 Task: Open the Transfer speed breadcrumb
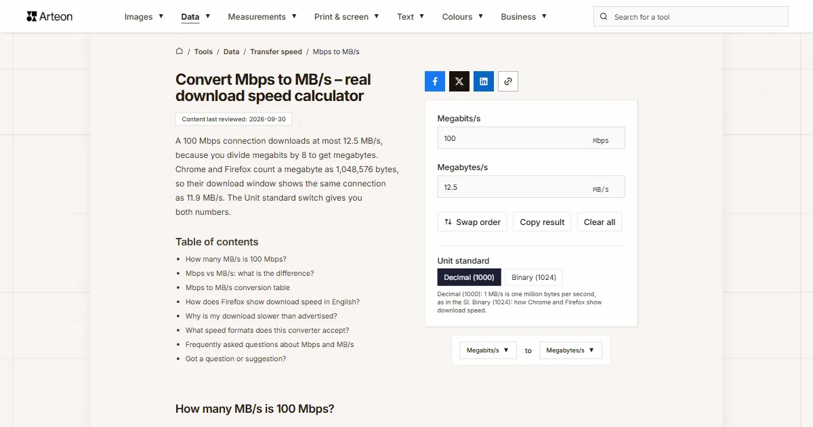pyautogui.click(x=276, y=52)
